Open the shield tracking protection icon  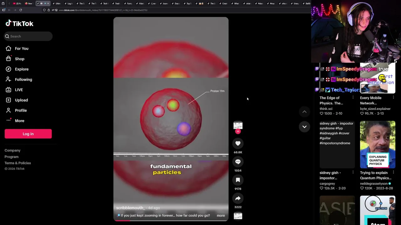click(44, 10)
